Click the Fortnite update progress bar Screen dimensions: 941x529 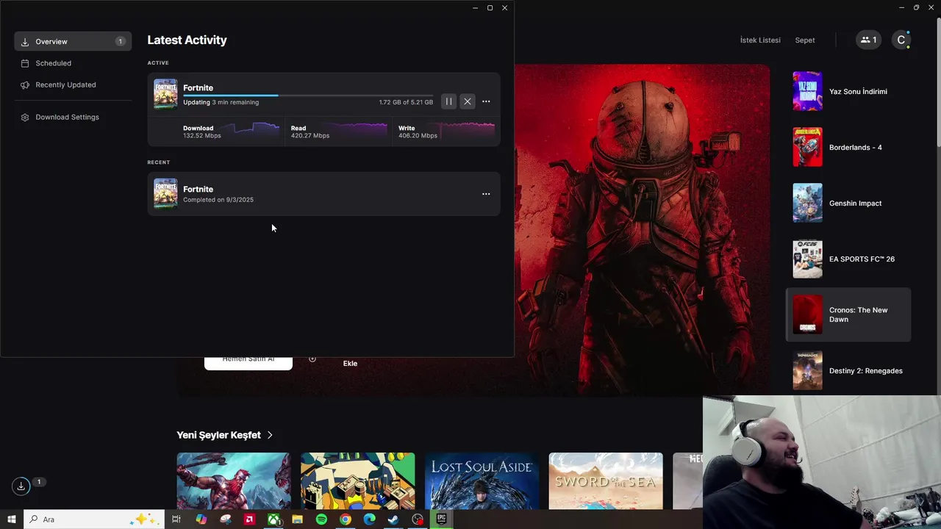coord(308,96)
